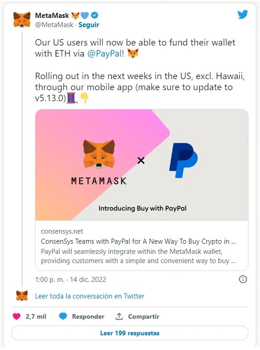
Task: Click the blue reply bubble icon
Action: 63,316
